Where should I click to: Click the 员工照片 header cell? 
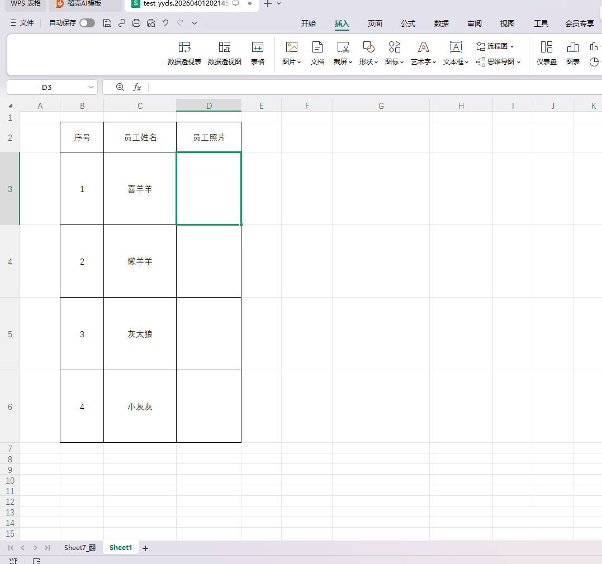click(x=209, y=137)
